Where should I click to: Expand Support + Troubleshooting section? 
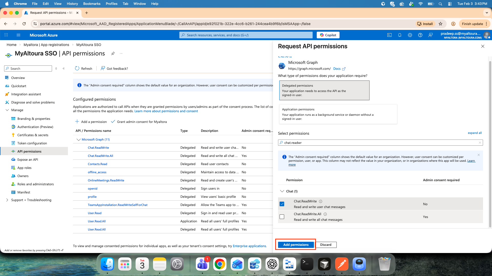[7, 200]
